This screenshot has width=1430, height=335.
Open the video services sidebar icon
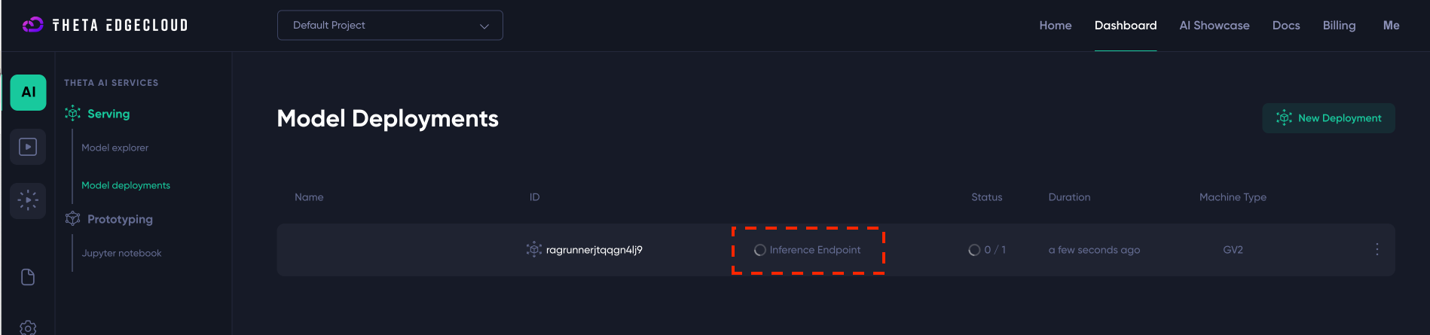(28, 147)
